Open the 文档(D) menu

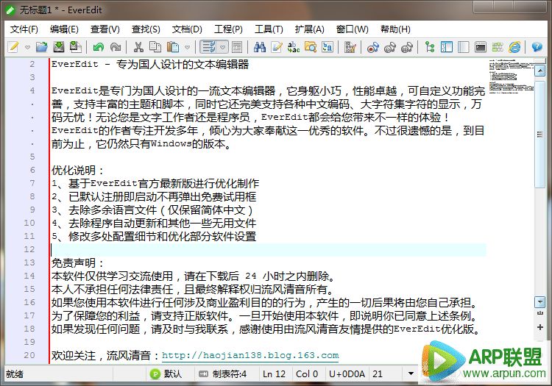[x=187, y=29]
